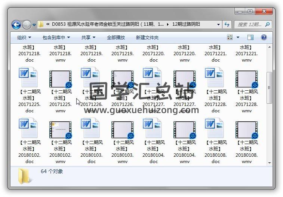283x197 pixels.
Task: Select video file icon 20171226.wmv
Action: click(x=123, y=79)
